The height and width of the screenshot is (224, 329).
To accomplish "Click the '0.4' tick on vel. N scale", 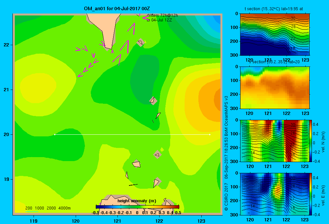I will click(316, 125).
